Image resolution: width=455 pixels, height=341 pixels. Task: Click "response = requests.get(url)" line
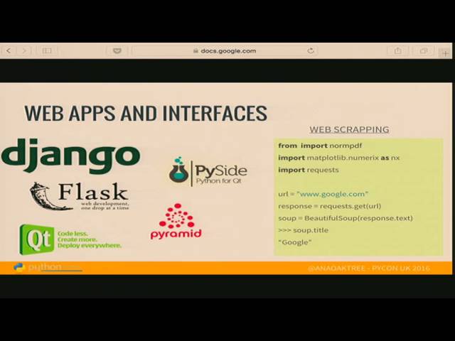click(x=329, y=206)
